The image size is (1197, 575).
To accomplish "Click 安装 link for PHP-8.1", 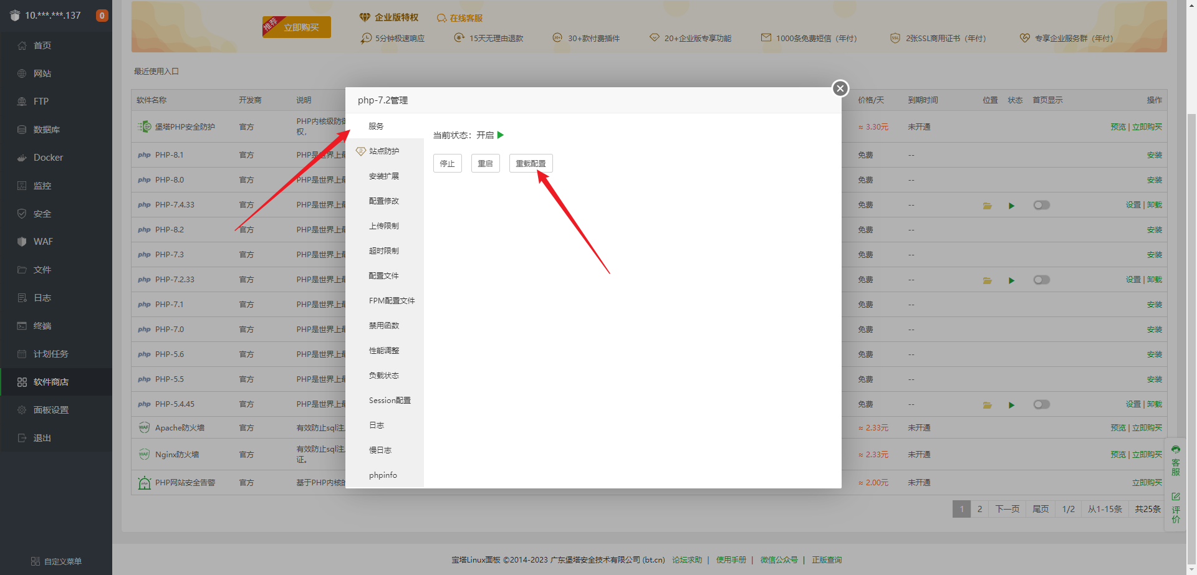I will [1155, 155].
